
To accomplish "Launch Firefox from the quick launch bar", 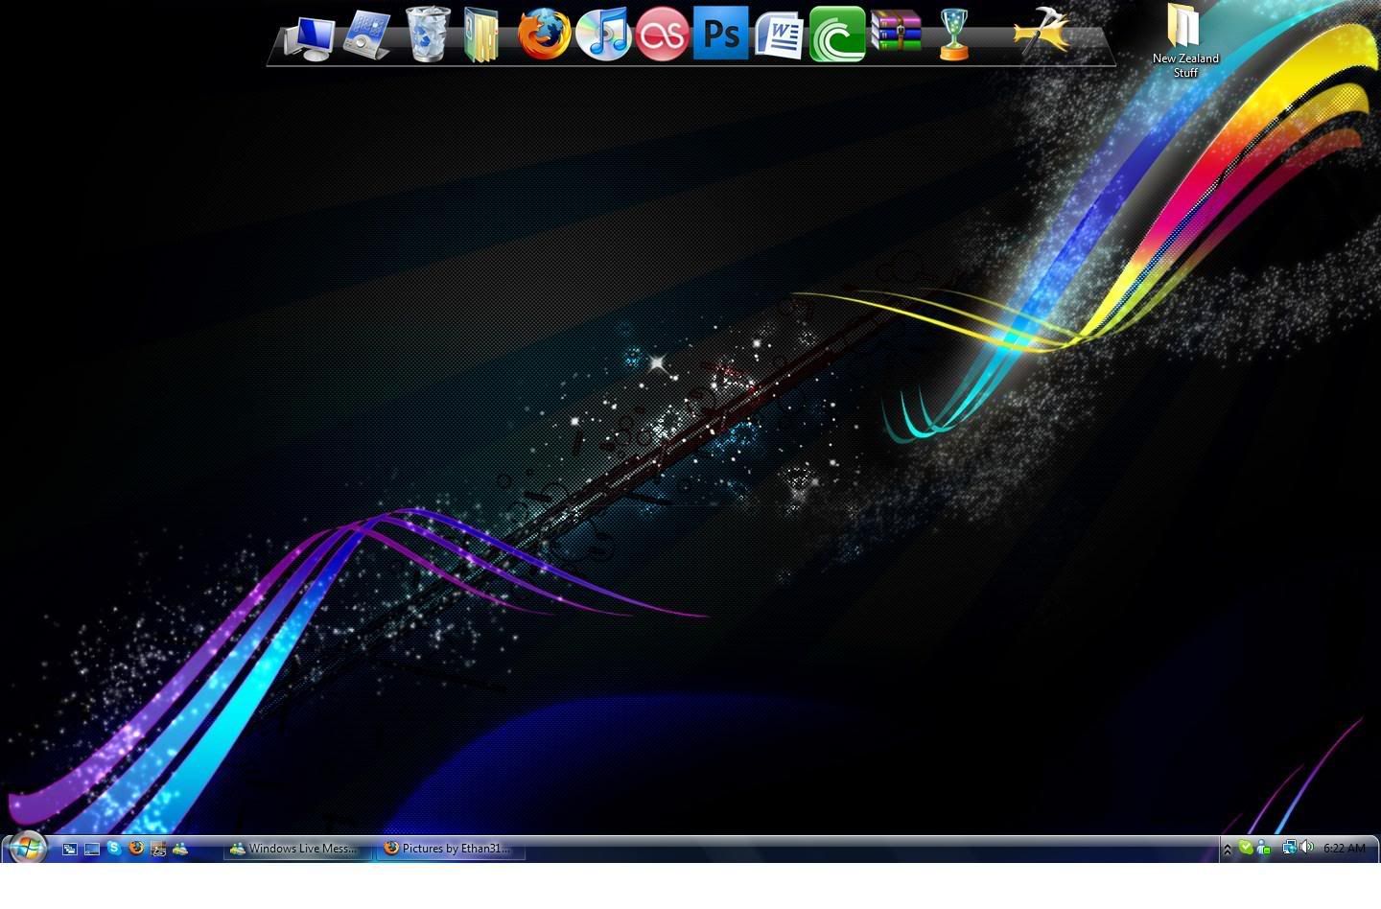I will tap(136, 848).
